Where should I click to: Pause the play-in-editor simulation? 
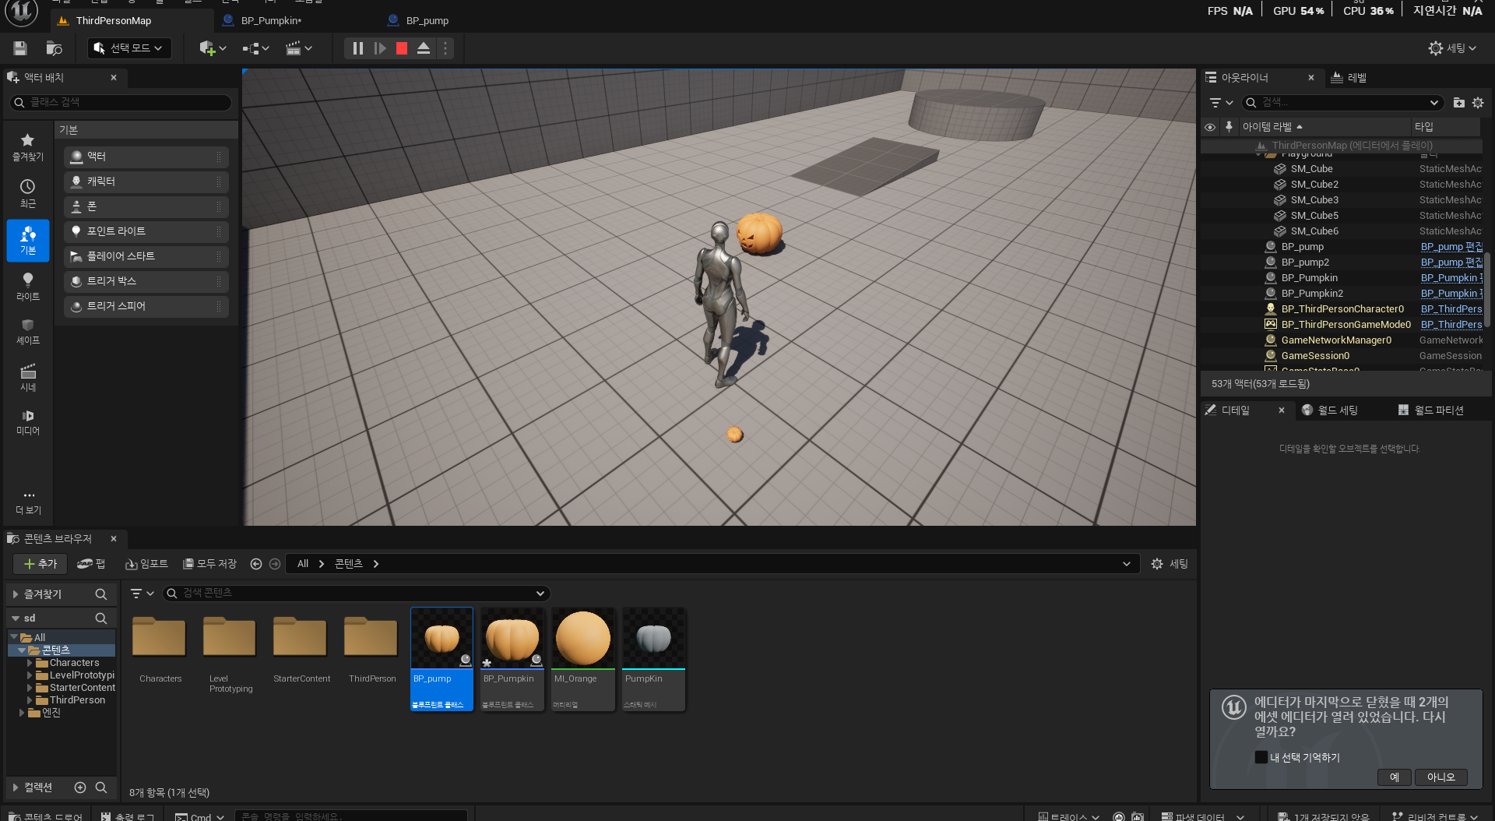pos(357,48)
